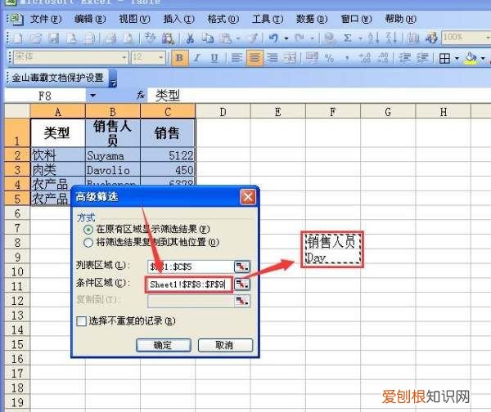Check 选择不重复的记录 checkbox

[x=81, y=321]
